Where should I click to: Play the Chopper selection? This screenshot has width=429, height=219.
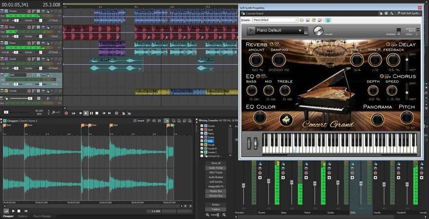[x=14, y=211]
